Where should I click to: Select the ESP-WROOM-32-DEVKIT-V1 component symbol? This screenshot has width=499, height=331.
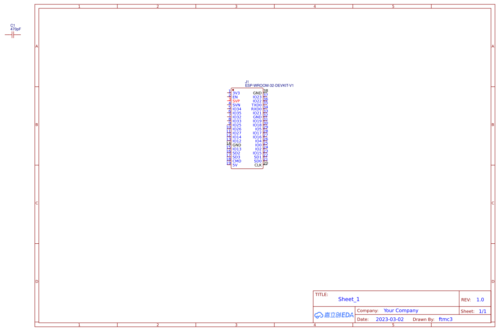247,128
